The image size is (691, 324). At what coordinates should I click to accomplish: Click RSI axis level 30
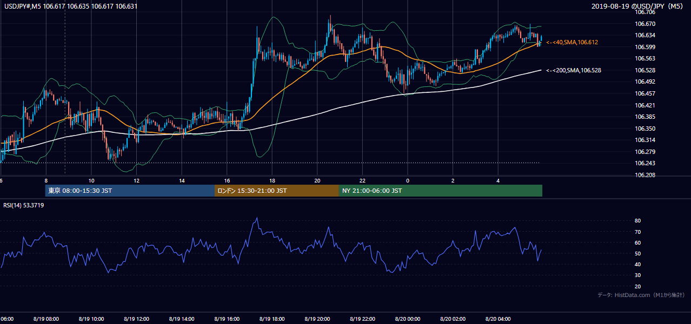point(638,275)
